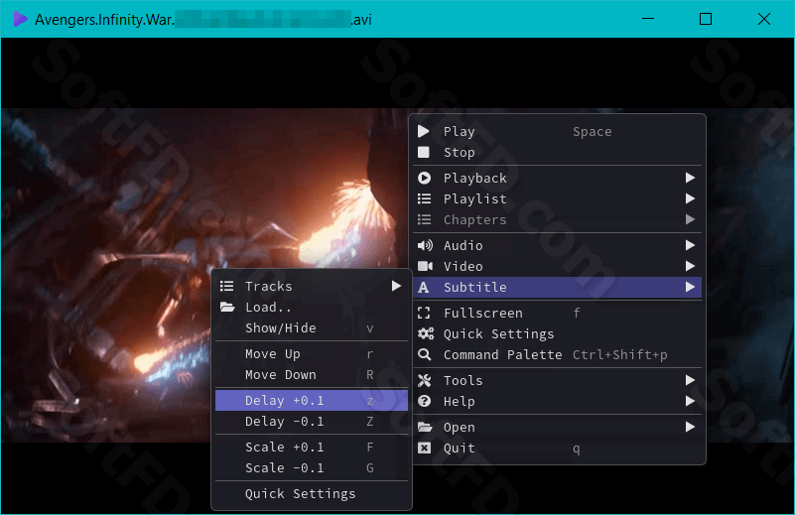Image resolution: width=795 pixels, height=515 pixels.
Task: Select Scale -0.1 subtitle option
Action: tap(312, 467)
